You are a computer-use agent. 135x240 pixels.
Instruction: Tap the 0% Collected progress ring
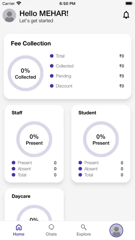25,73
